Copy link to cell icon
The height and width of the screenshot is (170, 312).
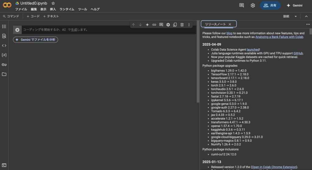click(x=154, y=25)
